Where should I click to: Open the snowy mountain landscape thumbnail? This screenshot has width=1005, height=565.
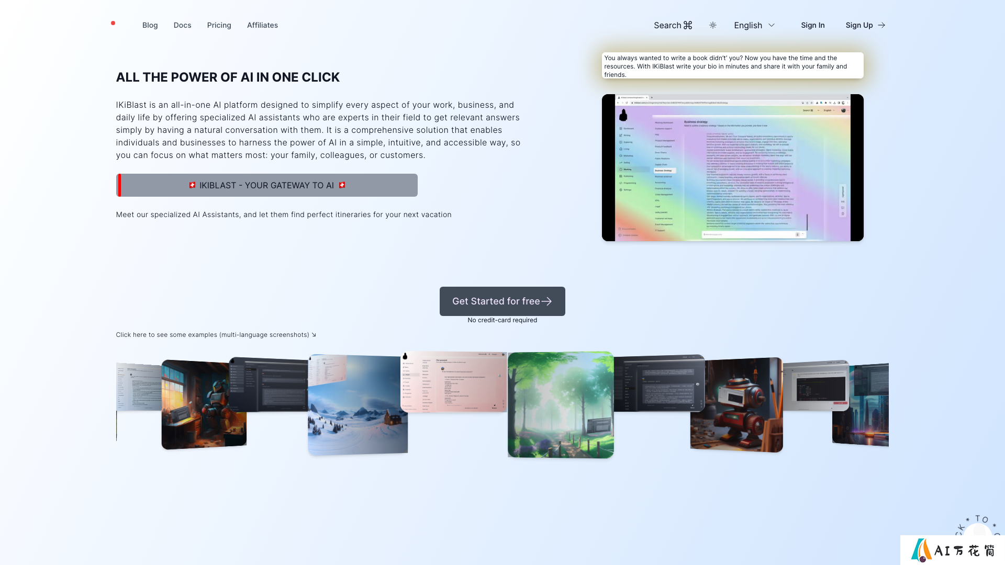coord(358,405)
